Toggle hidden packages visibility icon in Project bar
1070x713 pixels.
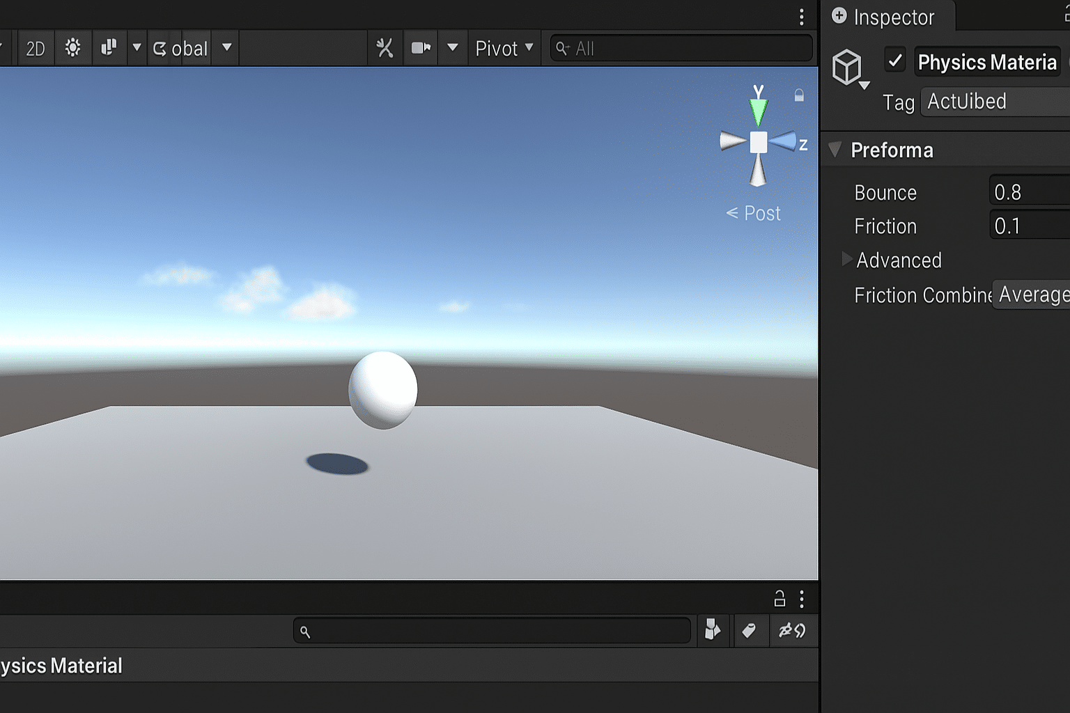point(793,631)
